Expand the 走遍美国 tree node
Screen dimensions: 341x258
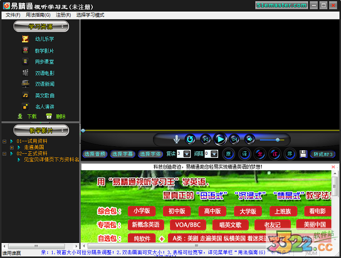pyautogui.click(x=12, y=147)
